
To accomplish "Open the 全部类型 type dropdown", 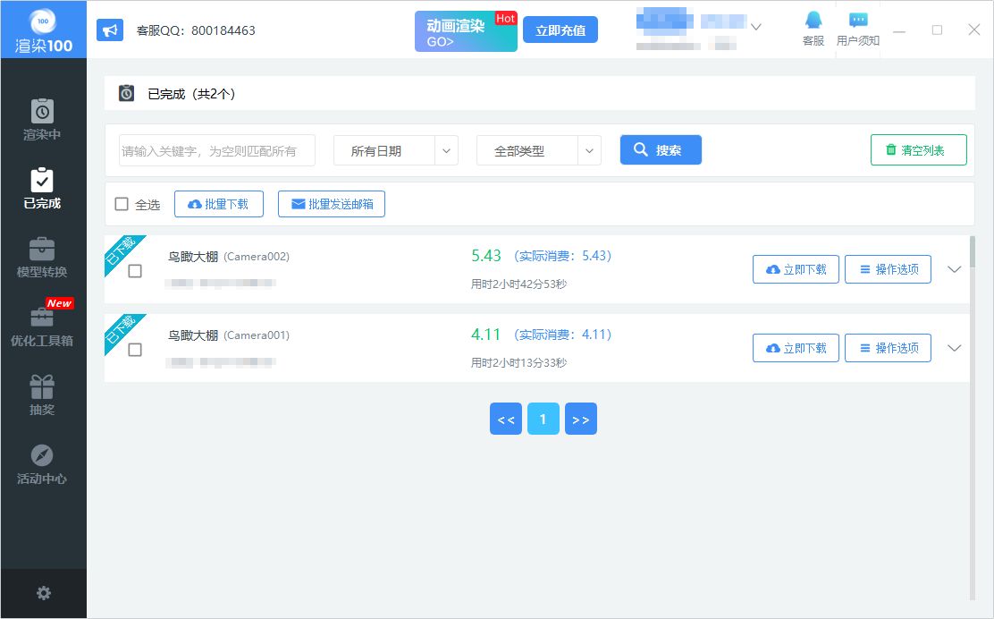I will point(538,151).
